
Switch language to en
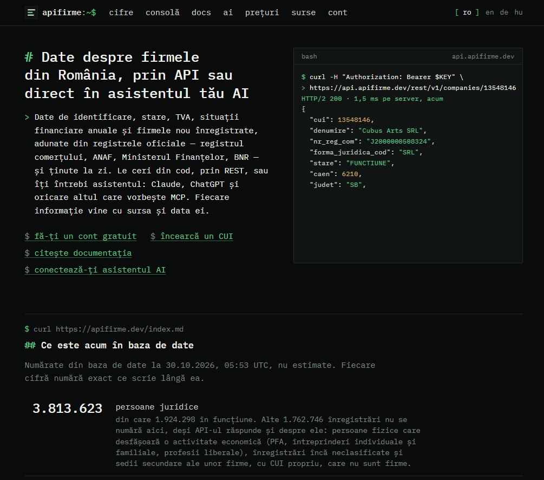489,12
